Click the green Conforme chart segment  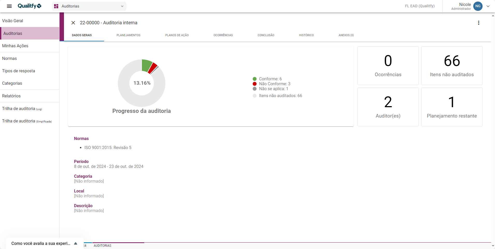pos(146,65)
